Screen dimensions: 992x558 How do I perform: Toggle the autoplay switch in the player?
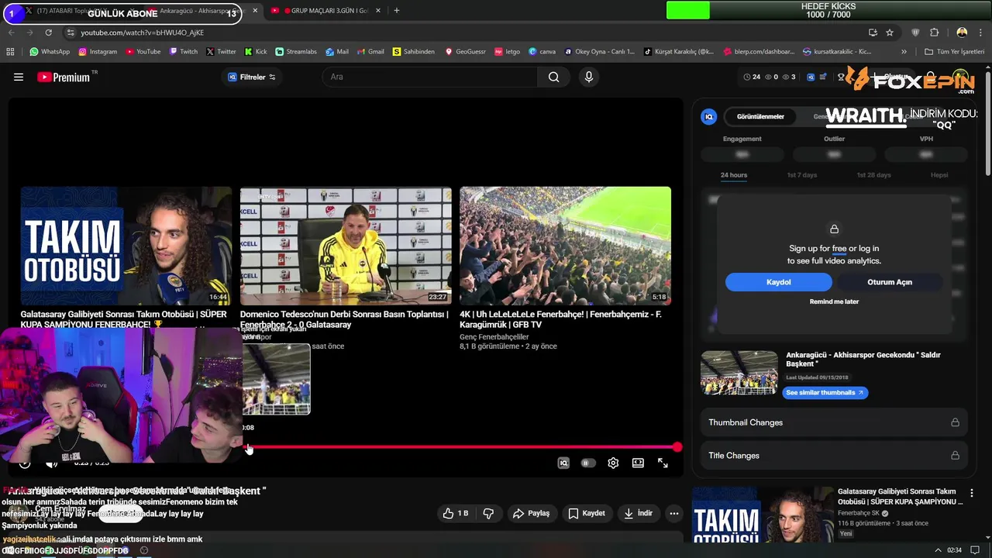point(588,463)
